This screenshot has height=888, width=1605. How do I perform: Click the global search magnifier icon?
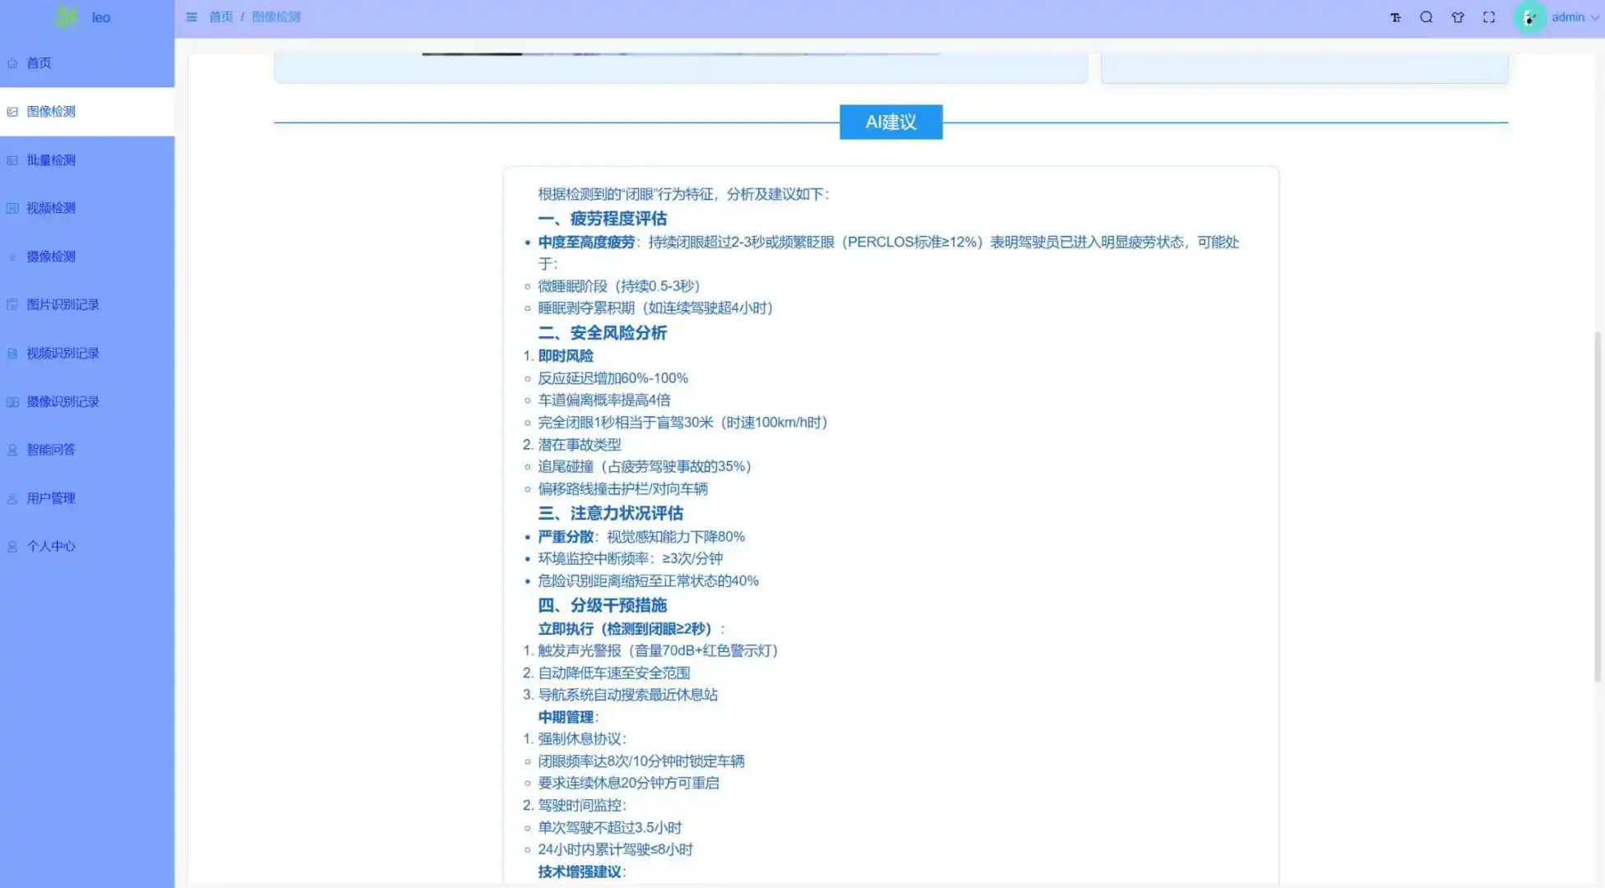tap(1427, 16)
